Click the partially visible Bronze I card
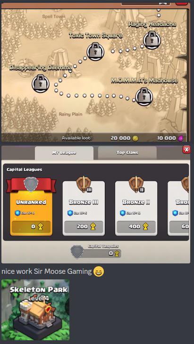Image resolution: width=194 pixels, height=344 pixels. tap(178, 208)
